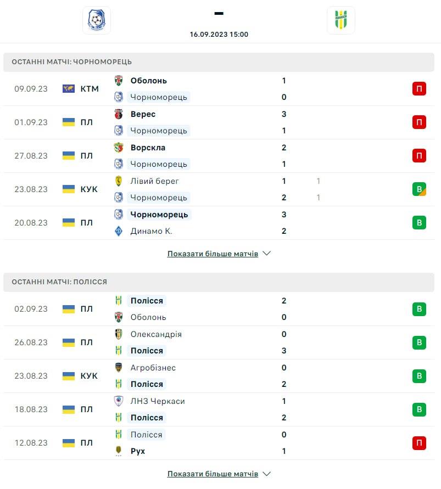Open "Показати більше матчів" under Chornomorets
Screen dimensions: 441x489
click(213, 254)
